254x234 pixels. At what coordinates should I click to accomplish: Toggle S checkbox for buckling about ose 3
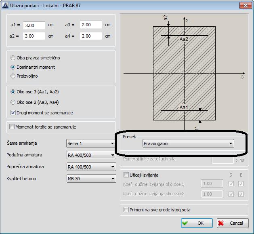click(231, 184)
